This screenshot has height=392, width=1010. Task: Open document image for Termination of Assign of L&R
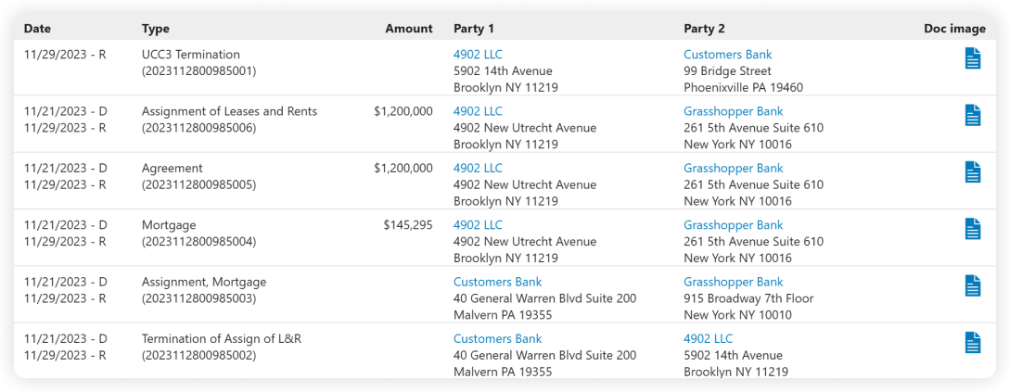972,342
